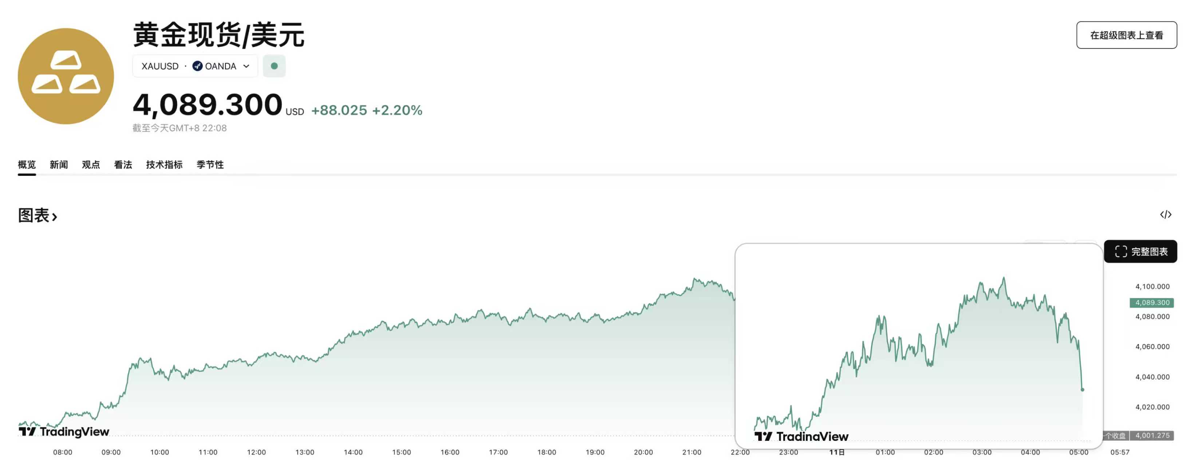
Task: Click the 21:00 time axis label
Action: click(x=691, y=452)
